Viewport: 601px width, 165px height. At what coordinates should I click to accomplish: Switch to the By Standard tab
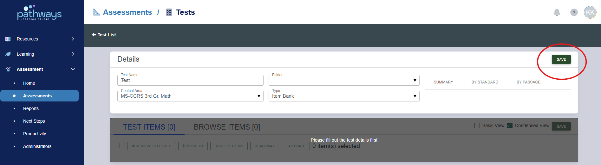click(x=485, y=82)
